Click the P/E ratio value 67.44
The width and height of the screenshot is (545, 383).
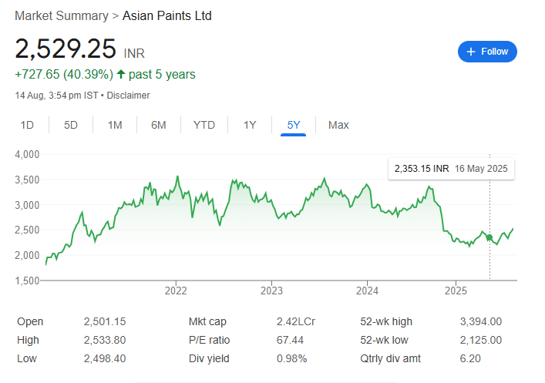(x=290, y=340)
